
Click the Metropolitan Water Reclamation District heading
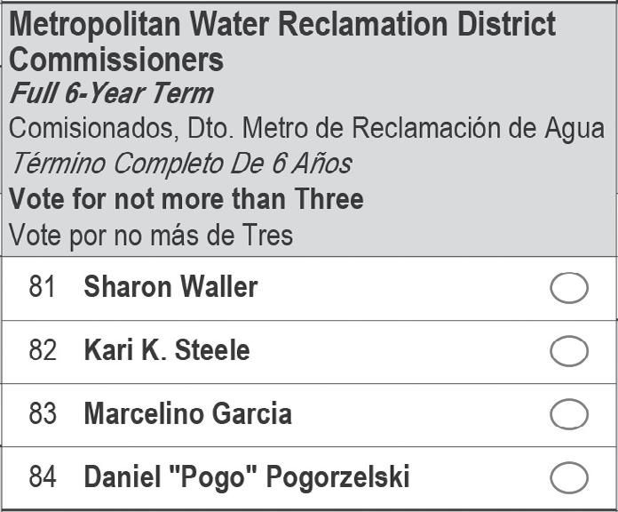tap(282, 25)
